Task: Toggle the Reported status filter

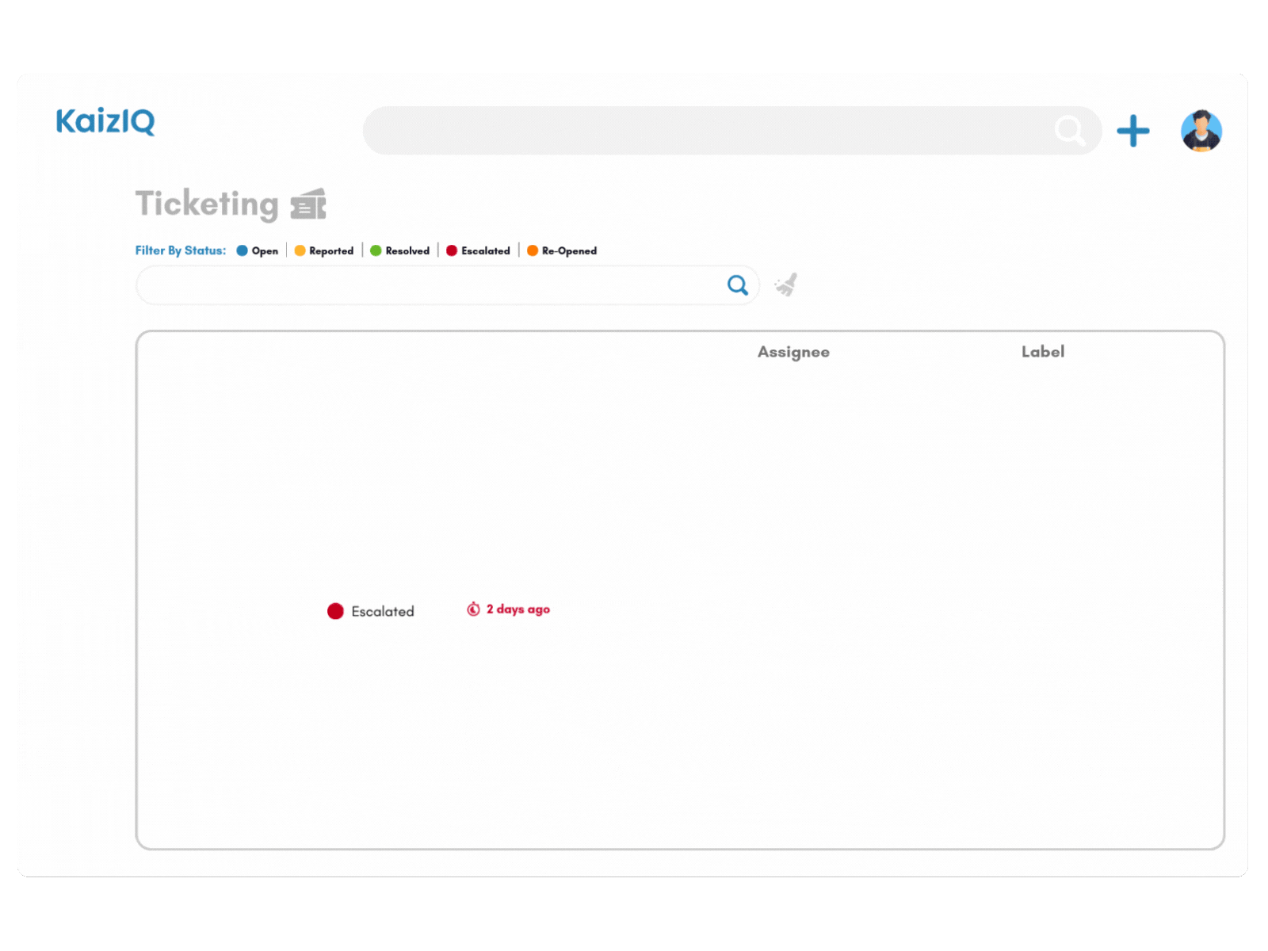Action: click(324, 250)
